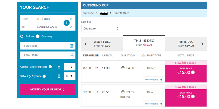Swap the From and To stations
The height and width of the screenshot is (109, 219).
tap(67, 23)
